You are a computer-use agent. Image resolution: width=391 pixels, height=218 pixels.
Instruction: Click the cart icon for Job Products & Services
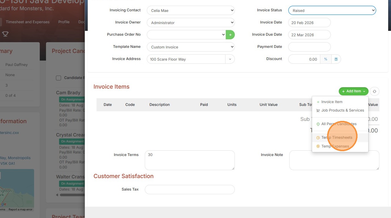(318, 111)
